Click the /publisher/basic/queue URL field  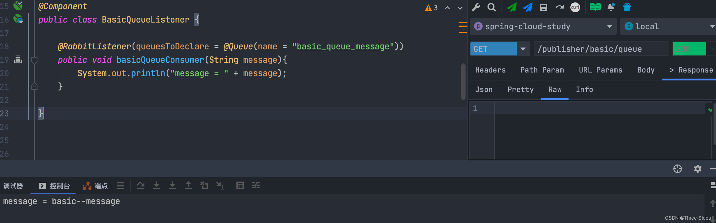pos(601,49)
